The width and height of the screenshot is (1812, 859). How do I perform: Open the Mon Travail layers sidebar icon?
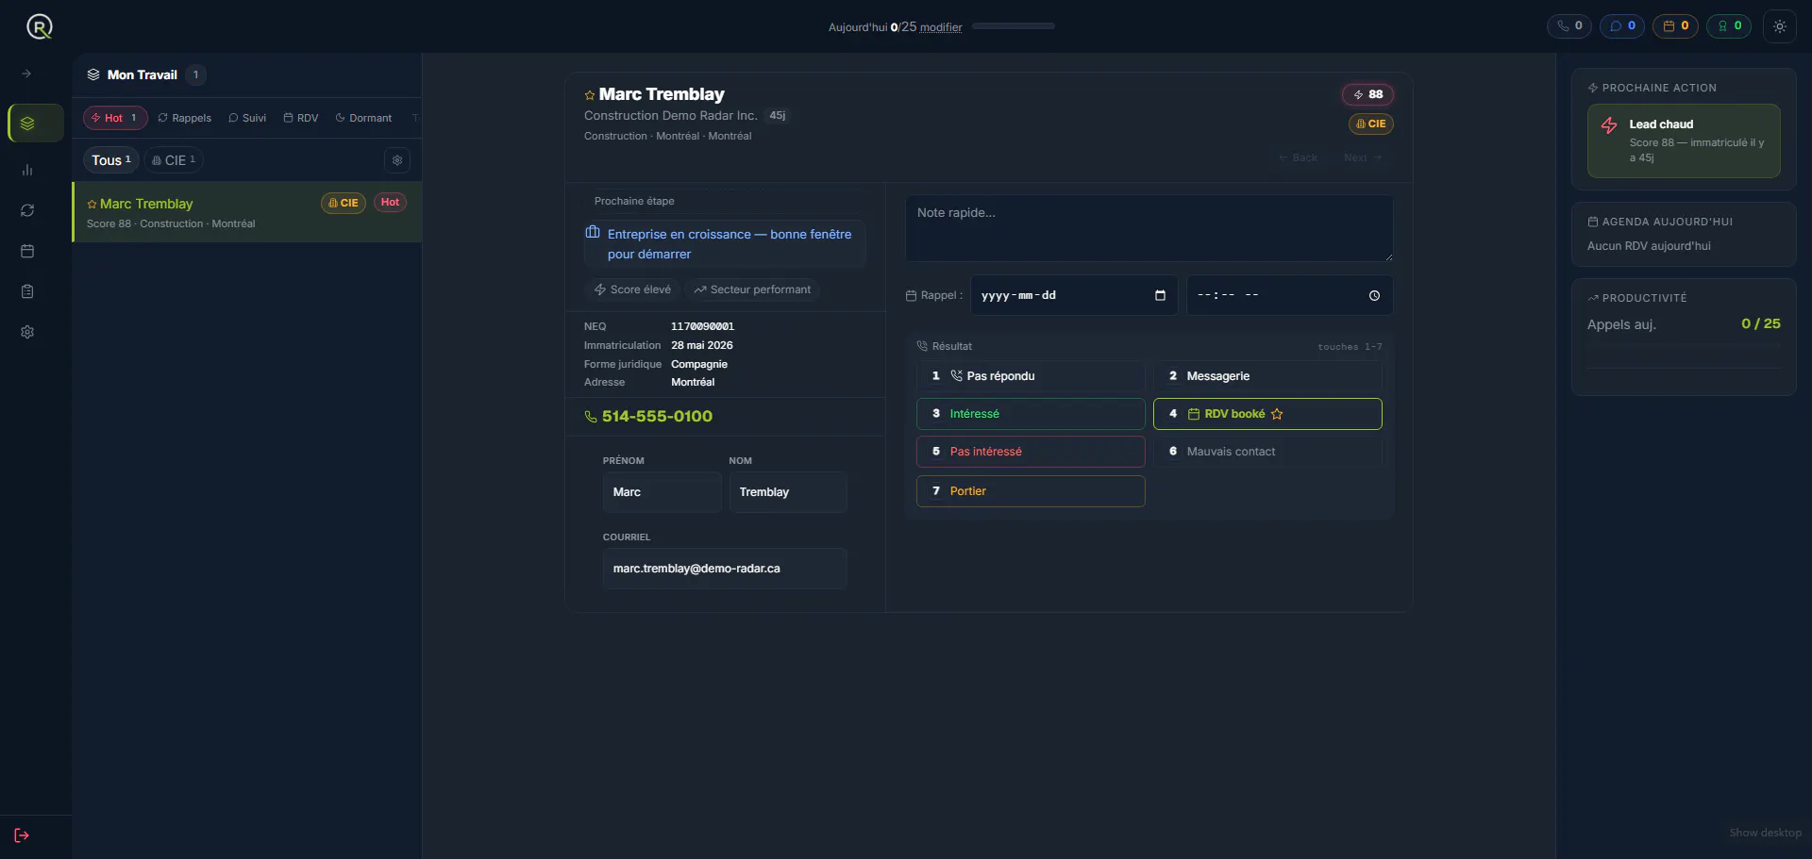tap(27, 124)
